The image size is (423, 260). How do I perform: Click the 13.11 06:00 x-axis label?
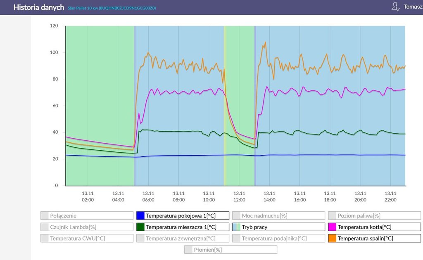pos(148,196)
